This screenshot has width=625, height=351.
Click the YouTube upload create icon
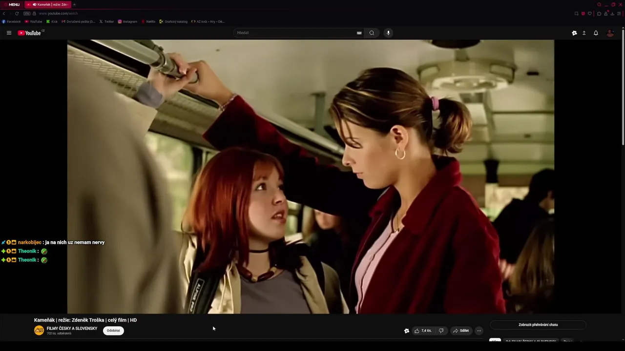584,33
